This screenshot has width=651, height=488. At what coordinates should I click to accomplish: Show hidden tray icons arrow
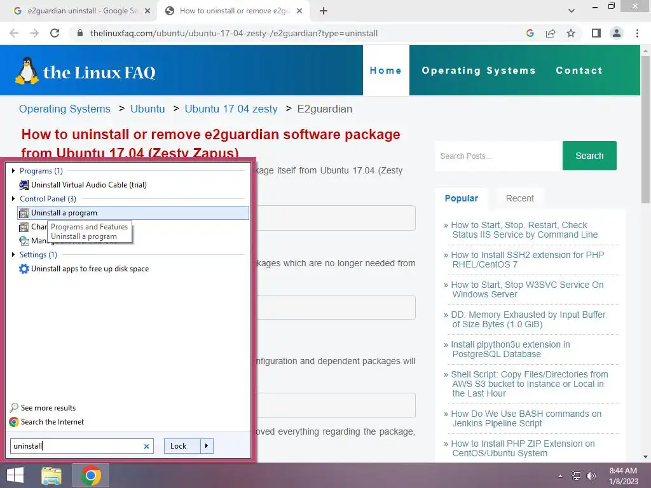[x=561, y=476]
